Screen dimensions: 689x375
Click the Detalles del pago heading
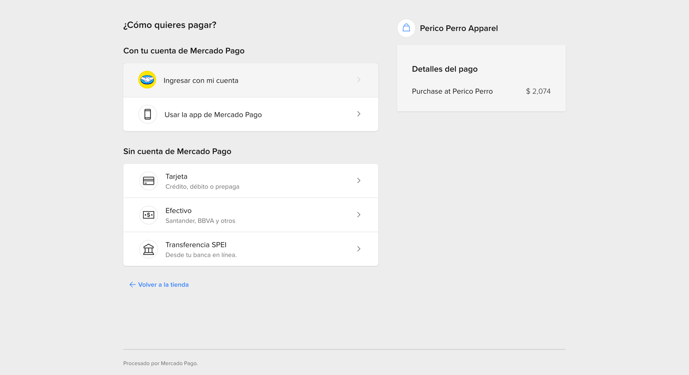(445, 69)
